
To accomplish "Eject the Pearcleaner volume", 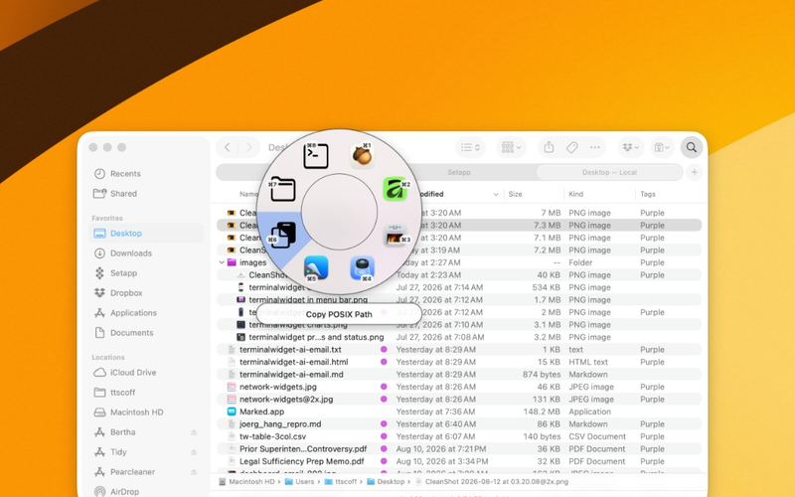I will (194, 471).
